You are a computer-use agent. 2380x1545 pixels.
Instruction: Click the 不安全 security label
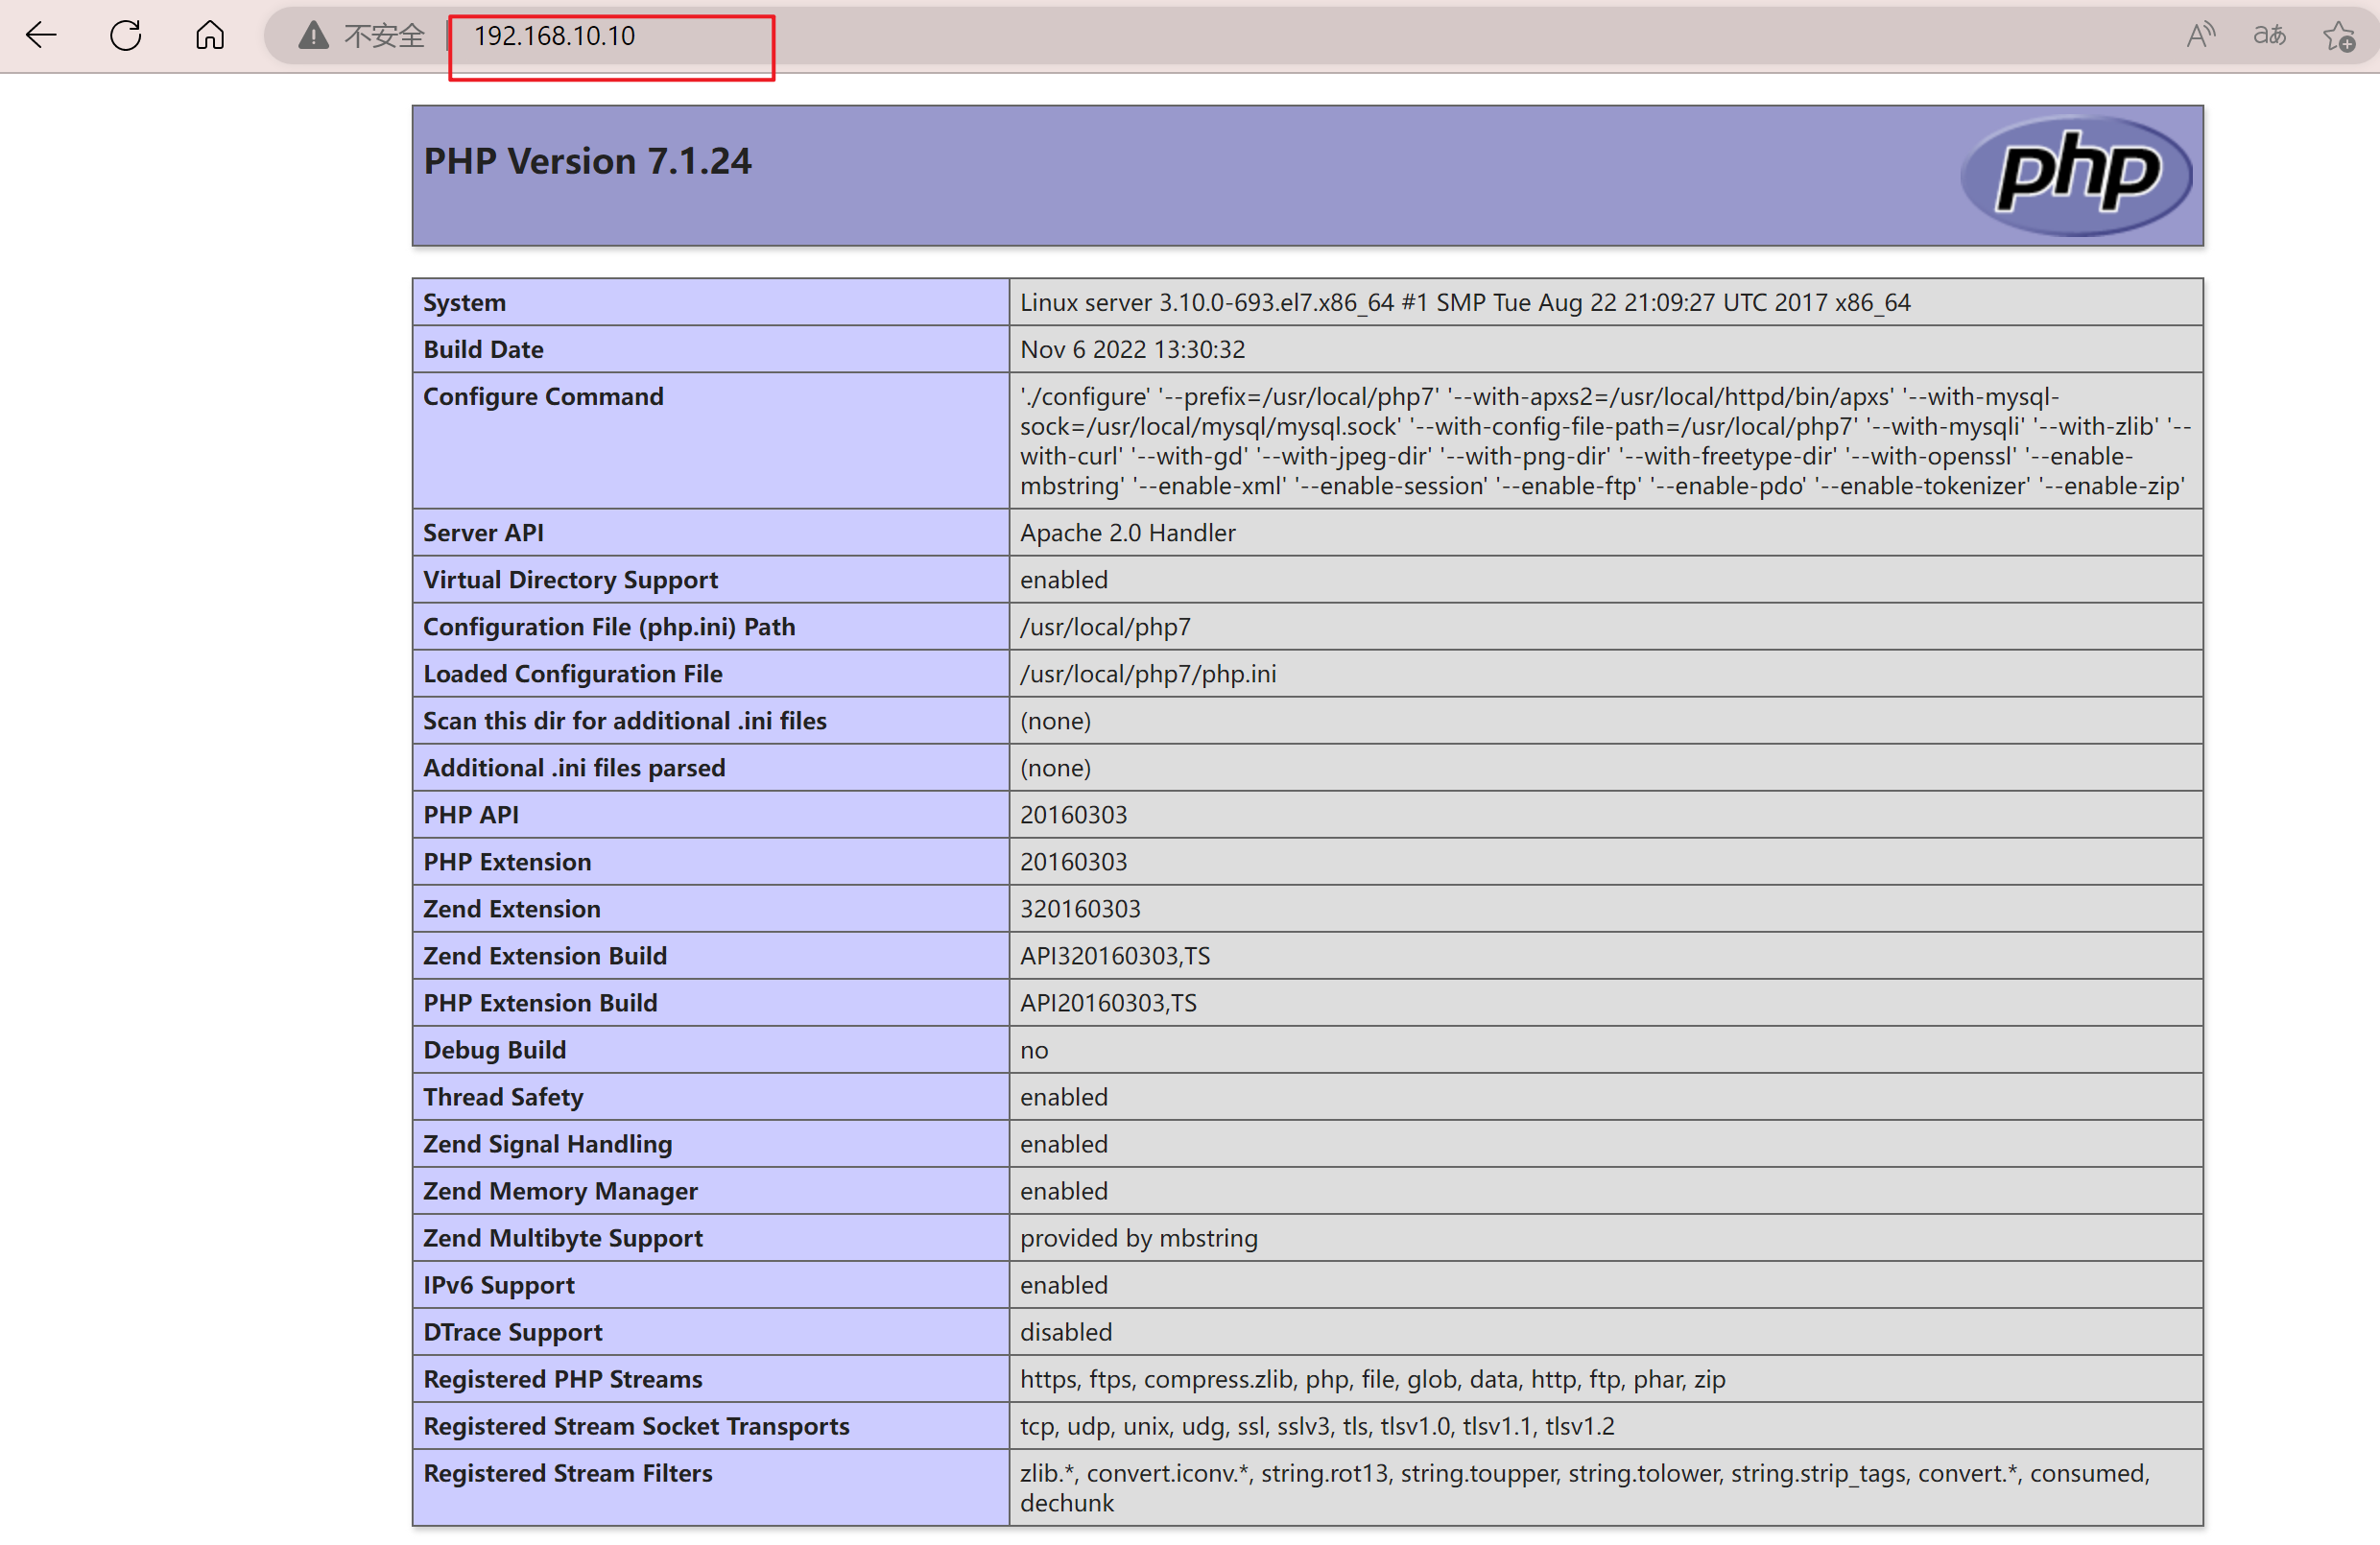[384, 36]
